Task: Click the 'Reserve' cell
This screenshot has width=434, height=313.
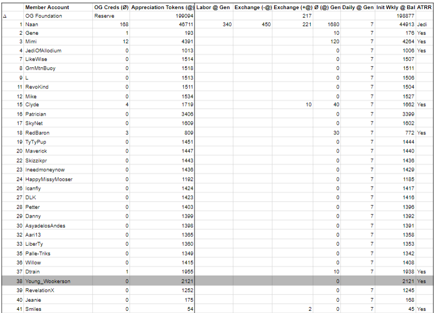Action: point(105,16)
